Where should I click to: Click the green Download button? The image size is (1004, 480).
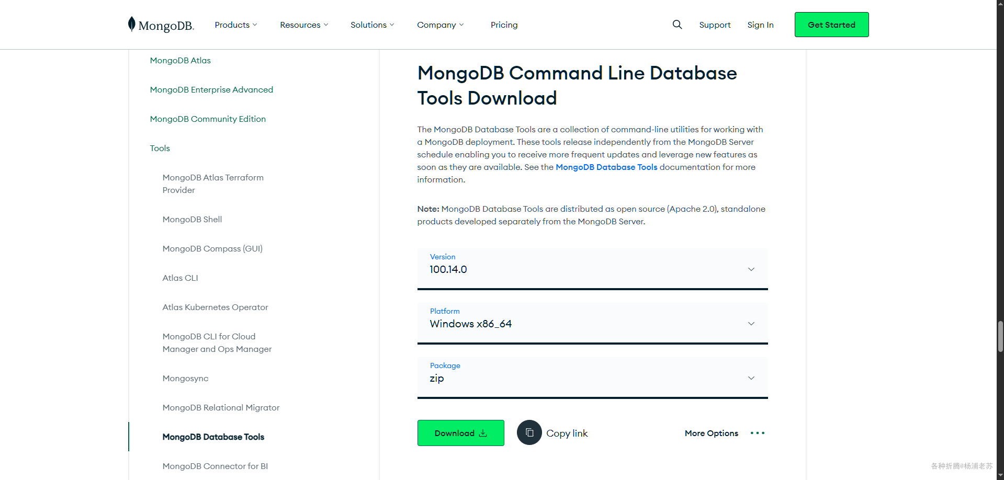[x=460, y=433]
